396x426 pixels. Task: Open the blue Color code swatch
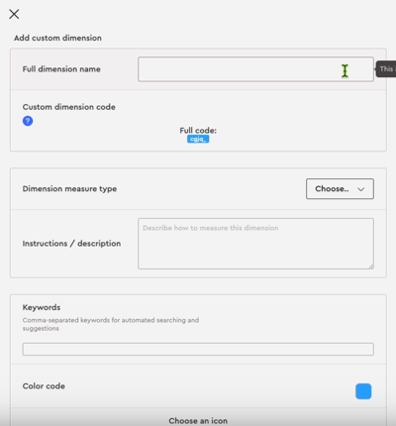[x=363, y=391]
